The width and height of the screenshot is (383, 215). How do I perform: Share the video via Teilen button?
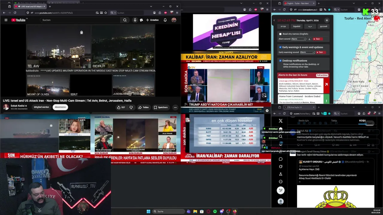tap(144, 107)
